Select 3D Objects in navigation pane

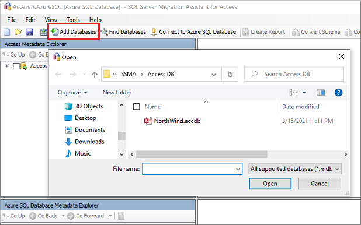click(84, 106)
